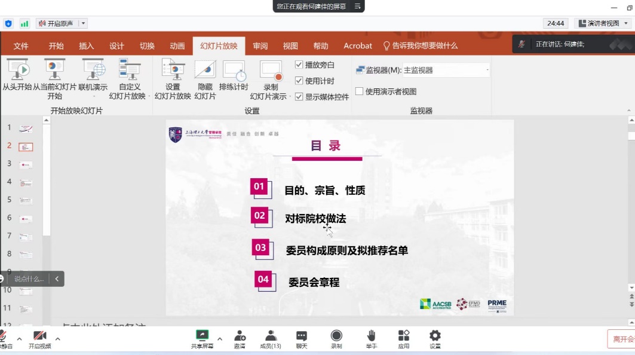This screenshot has width=635, height=355.
Task: Expand the 监视器 主监视器 dropdown
Action: pyautogui.click(x=487, y=70)
